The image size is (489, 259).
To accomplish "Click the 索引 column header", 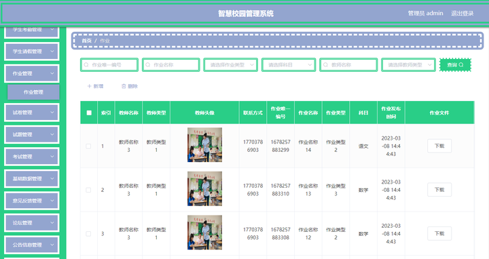I will 106,113.
